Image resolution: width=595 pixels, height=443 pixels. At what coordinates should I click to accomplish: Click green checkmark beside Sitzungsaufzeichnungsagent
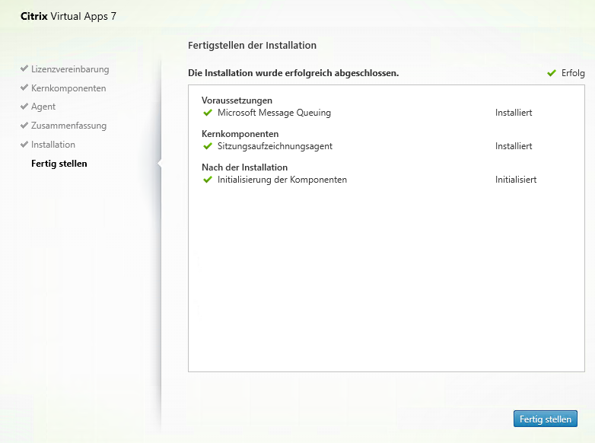pos(208,146)
